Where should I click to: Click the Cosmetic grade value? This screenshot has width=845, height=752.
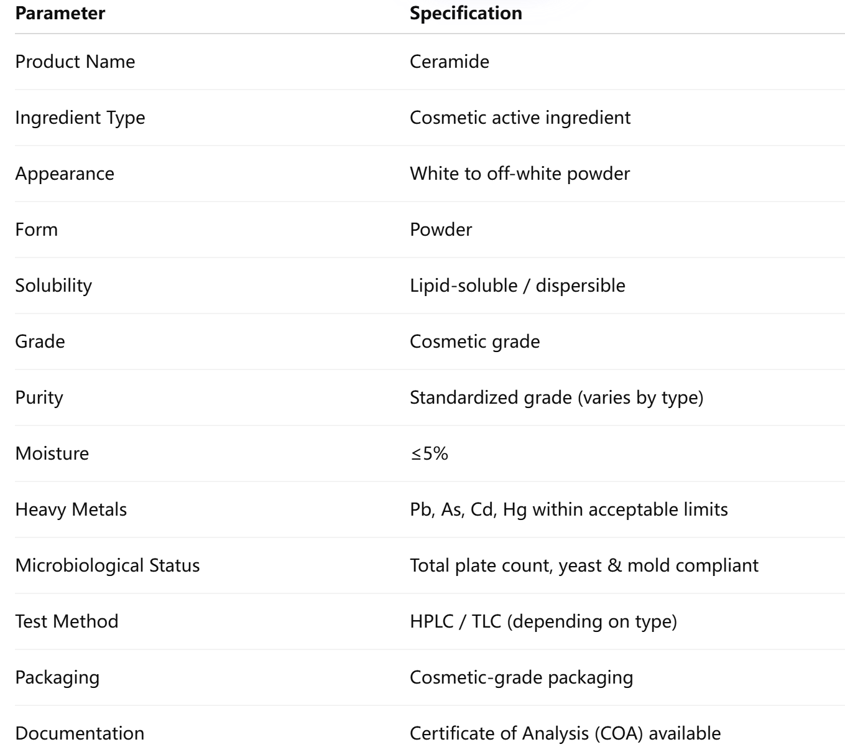474,341
